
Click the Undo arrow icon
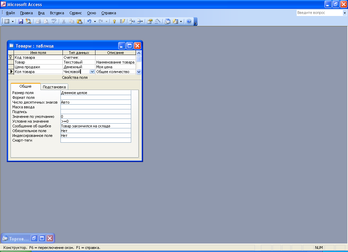pos(89,21)
